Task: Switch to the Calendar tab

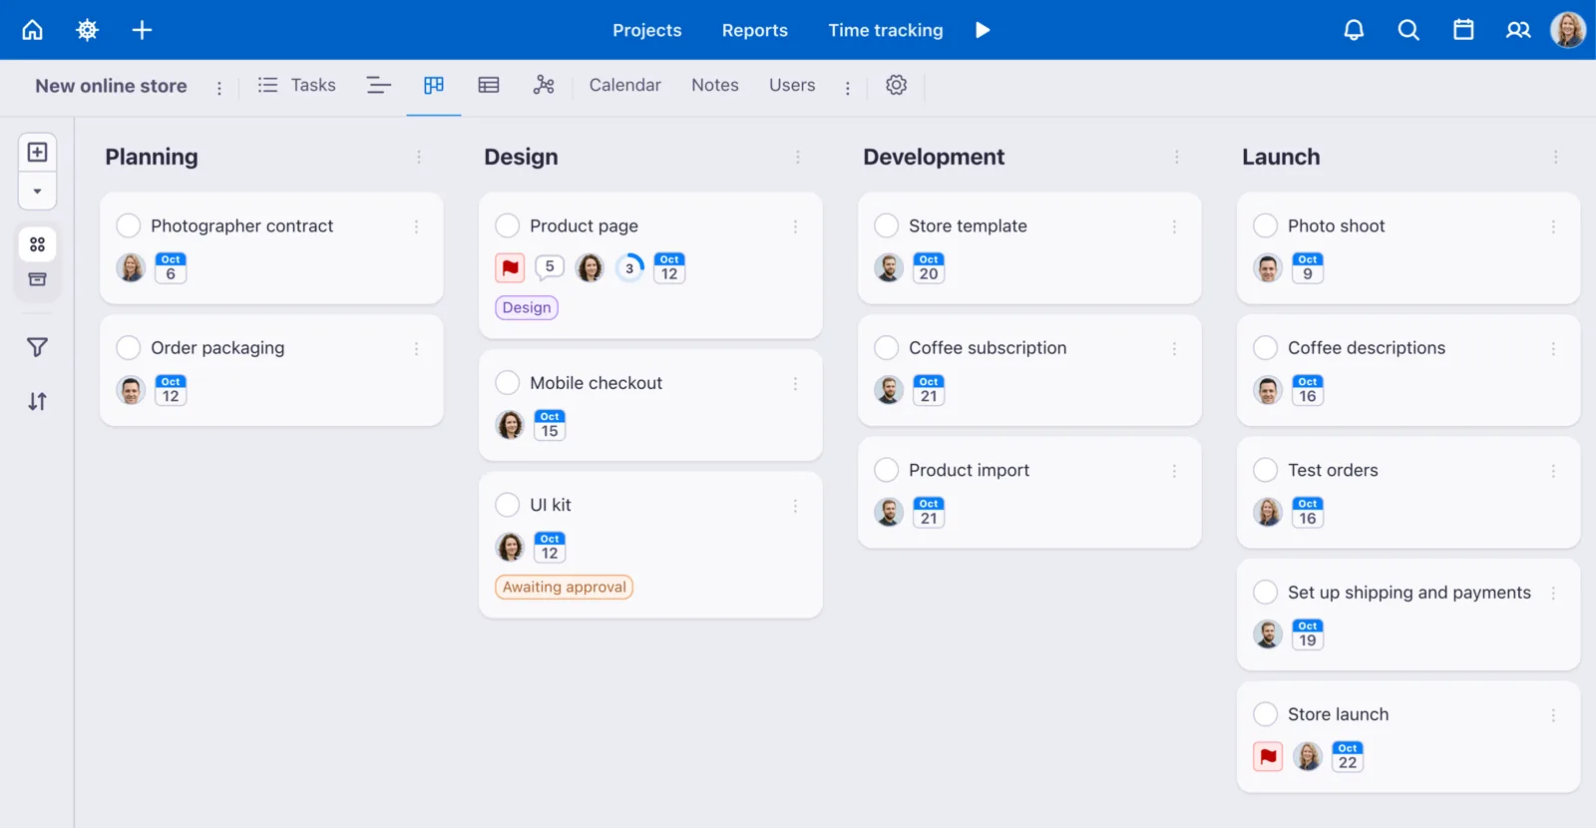Action: pos(625,86)
